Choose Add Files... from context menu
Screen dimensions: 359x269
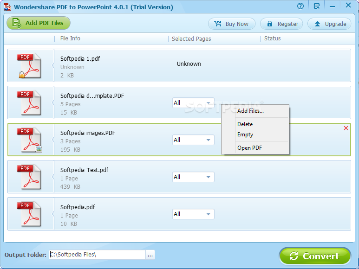250,111
